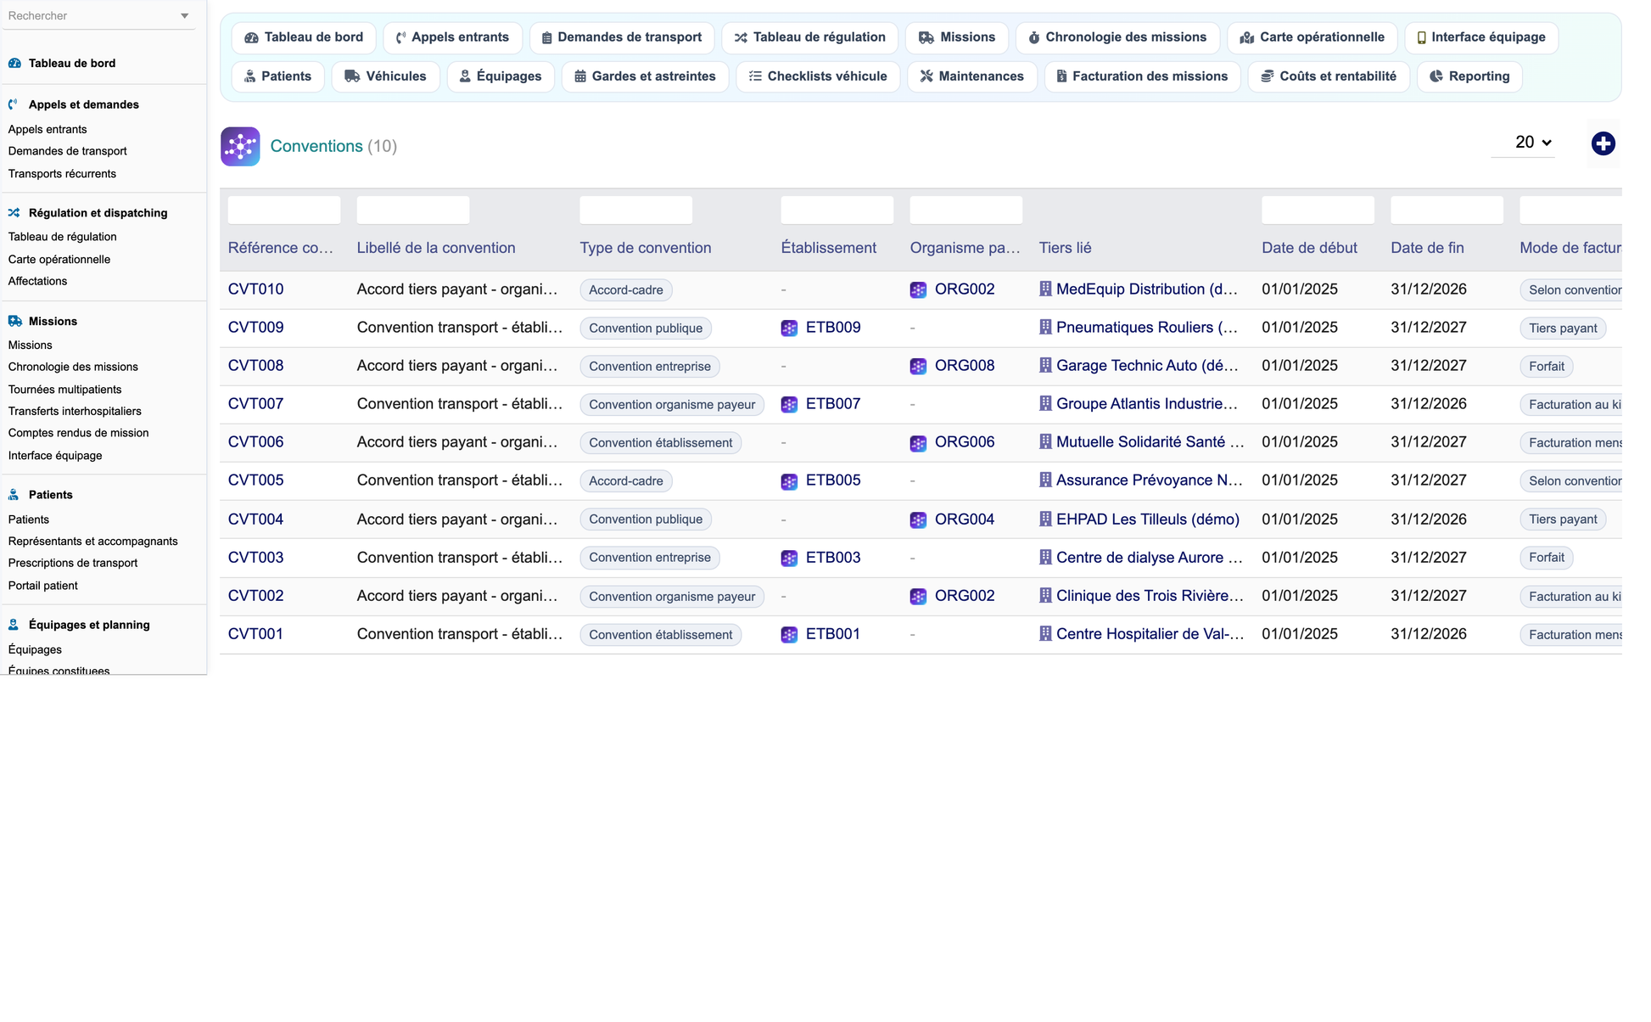Click building icon beside EHPAD Les Tilleuls
This screenshot has height=1022, width=1651.
click(1045, 519)
